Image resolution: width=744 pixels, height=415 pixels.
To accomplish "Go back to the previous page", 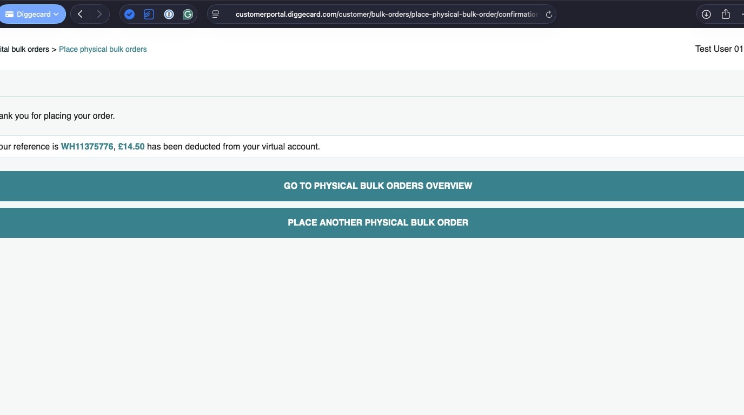I will coord(80,15).
